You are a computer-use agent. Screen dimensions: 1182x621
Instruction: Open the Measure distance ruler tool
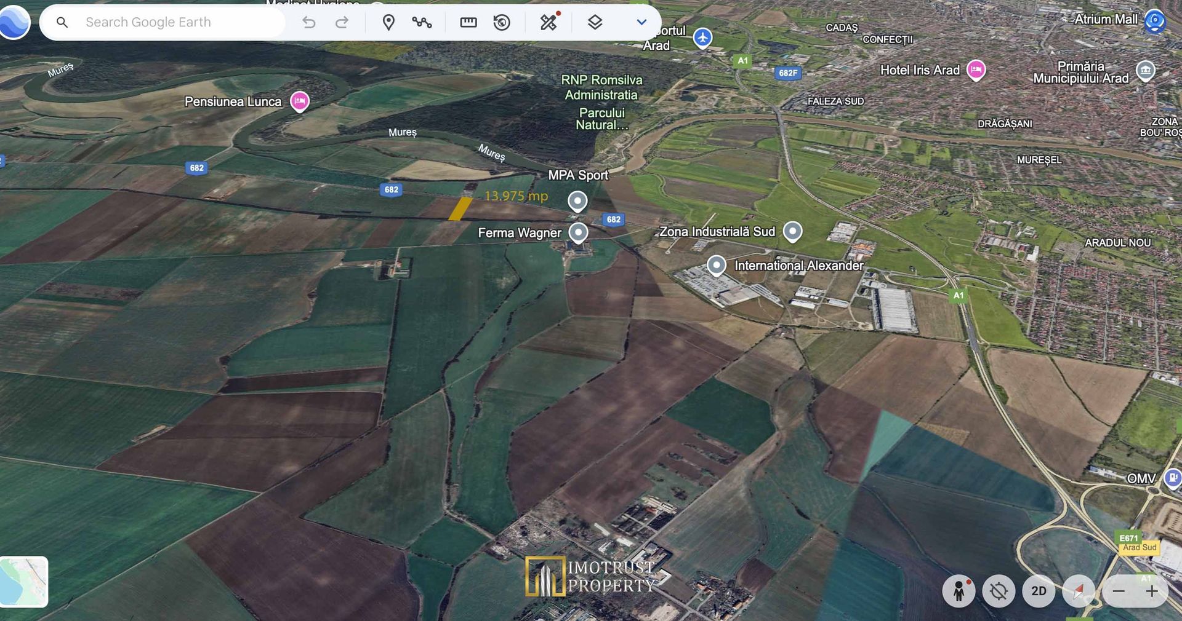click(468, 23)
